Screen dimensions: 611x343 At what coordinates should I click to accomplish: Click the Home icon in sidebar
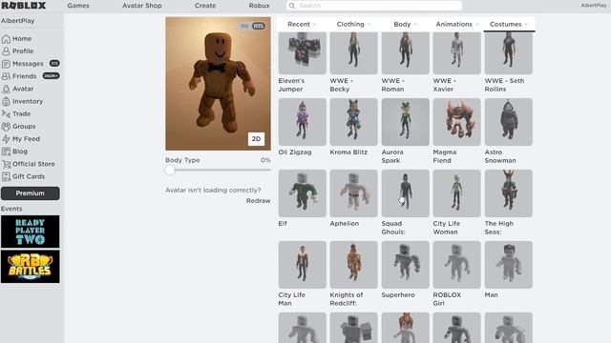(x=6, y=39)
